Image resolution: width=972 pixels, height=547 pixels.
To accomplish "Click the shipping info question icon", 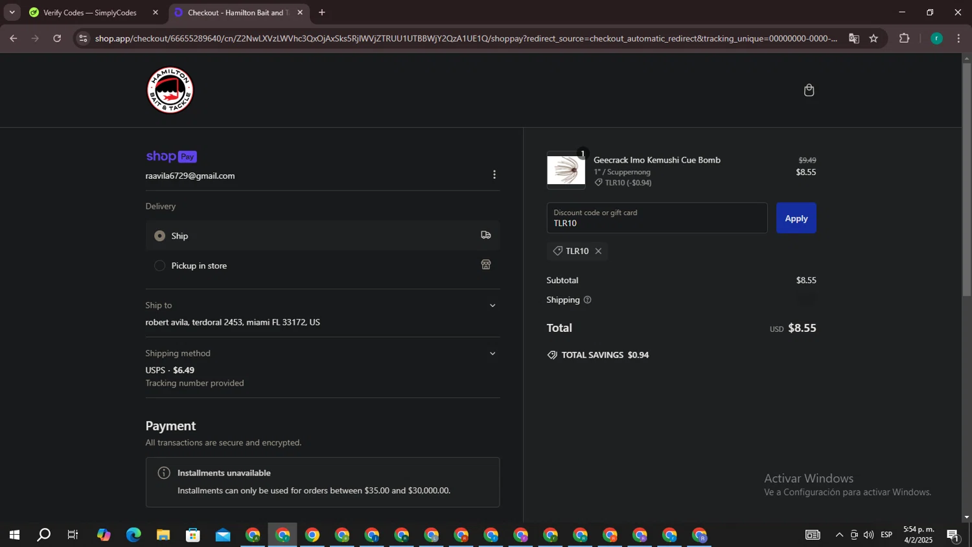I will tap(587, 299).
